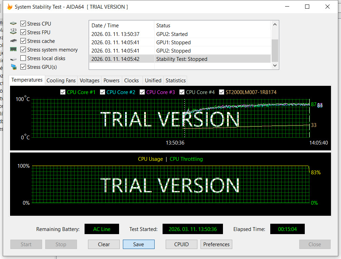Click the AC Line battery status field
The image size is (341, 259).
[x=102, y=229]
